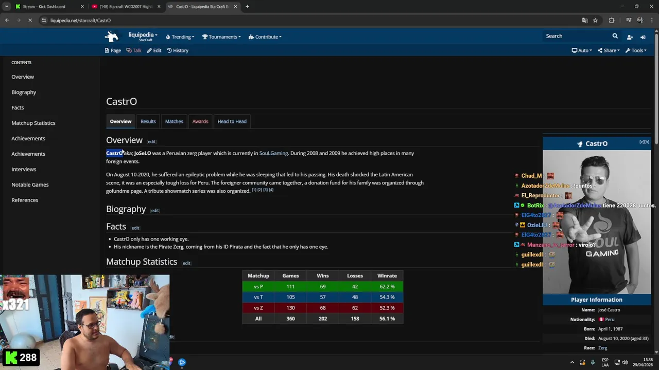Open the Auto theme dropdown
The width and height of the screenshot is (659, 370).
click(582, 50)
